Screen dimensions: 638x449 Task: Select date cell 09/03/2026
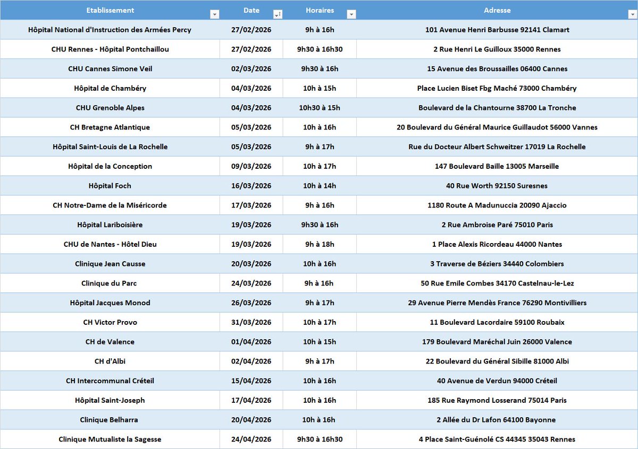pos(251,166)
